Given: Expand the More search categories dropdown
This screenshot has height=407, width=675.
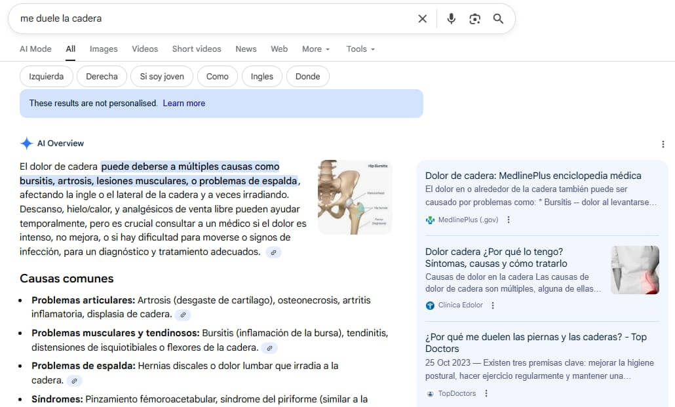Looking at the screenshot, I should [315, 48].
